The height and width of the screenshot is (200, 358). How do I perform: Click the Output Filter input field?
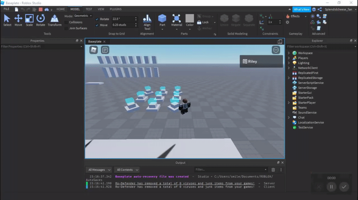click(x=231, y=170)
